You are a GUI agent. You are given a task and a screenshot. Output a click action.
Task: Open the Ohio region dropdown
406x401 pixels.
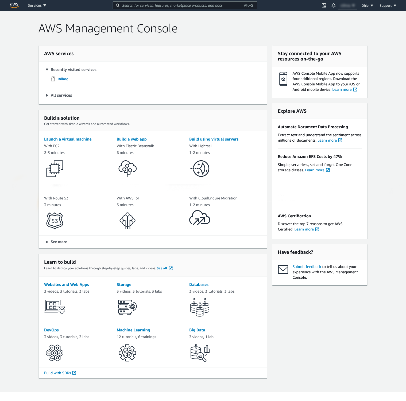[x=367, y=5]
